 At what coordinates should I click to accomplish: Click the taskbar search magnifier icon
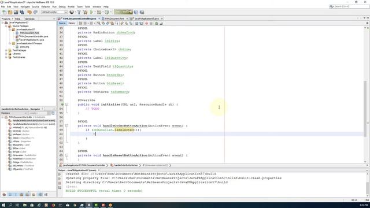[x=10, y=205]
